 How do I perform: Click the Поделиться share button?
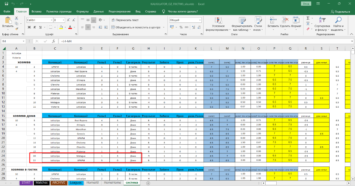340,12
